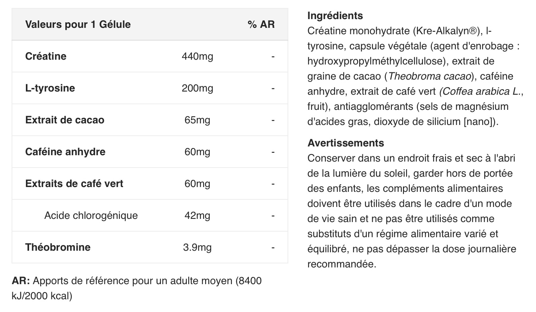Viewport: 536px width, 312px height.
Task: Click the Théobromine row label
Action: coord(58,247)
